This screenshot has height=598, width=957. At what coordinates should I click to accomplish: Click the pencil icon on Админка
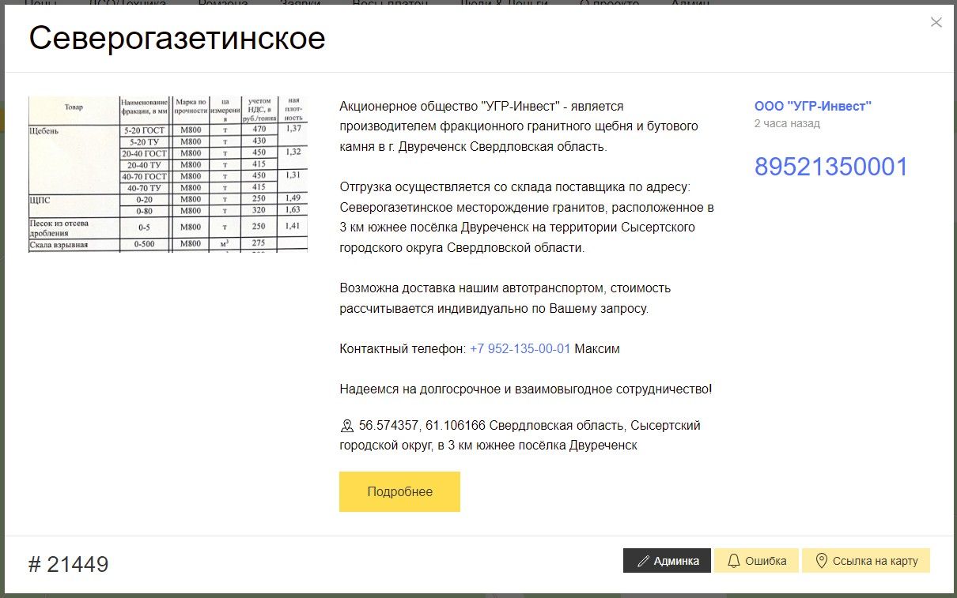click(x=643, y=561)
